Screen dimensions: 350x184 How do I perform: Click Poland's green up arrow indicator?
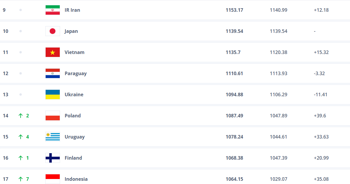coord(21,116)
